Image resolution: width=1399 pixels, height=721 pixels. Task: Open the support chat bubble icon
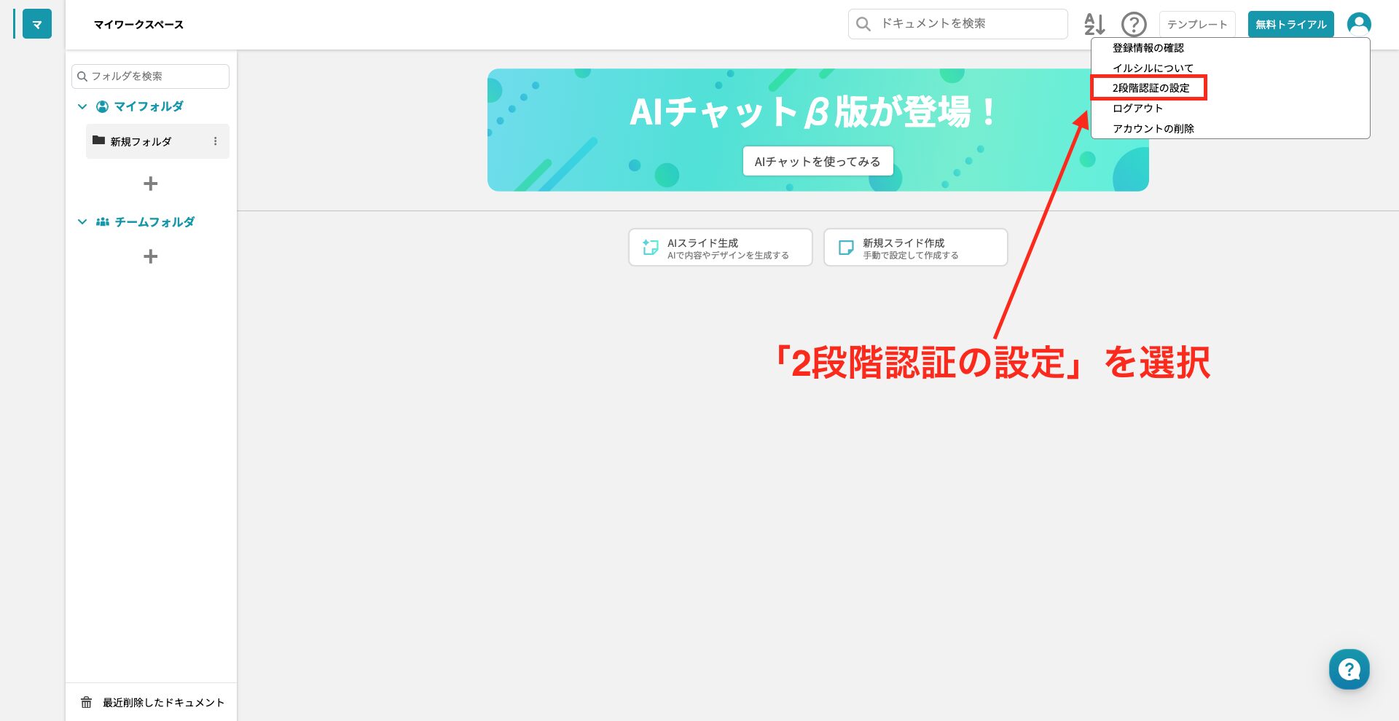[x=1349, y=669]
